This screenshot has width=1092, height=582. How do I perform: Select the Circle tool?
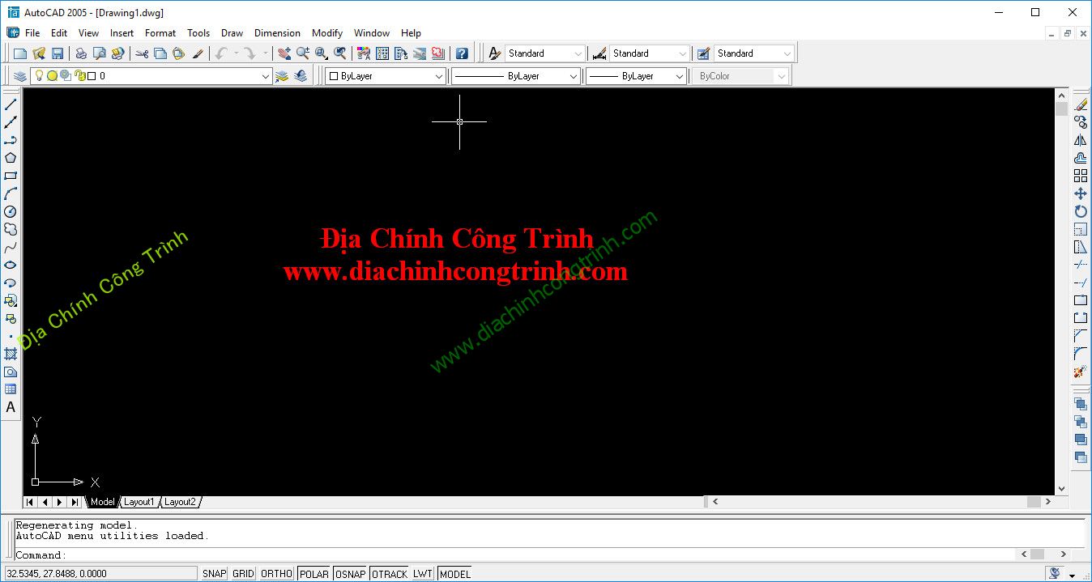(11, 211)
